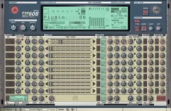171x111 pixels.
Task: Click the DRV knob in tap row 7
Action: [x=151, y=84]
